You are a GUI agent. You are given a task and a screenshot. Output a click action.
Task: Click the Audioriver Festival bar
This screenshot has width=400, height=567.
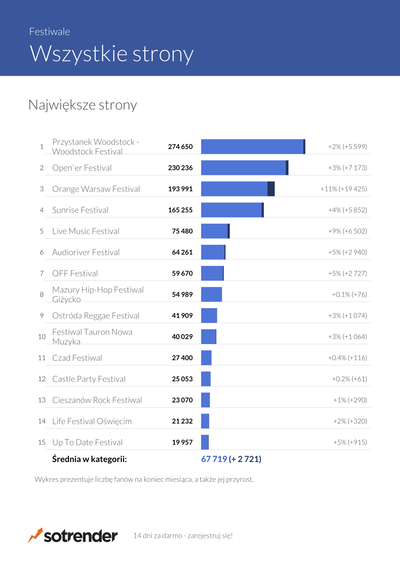[x=213, y=252]
